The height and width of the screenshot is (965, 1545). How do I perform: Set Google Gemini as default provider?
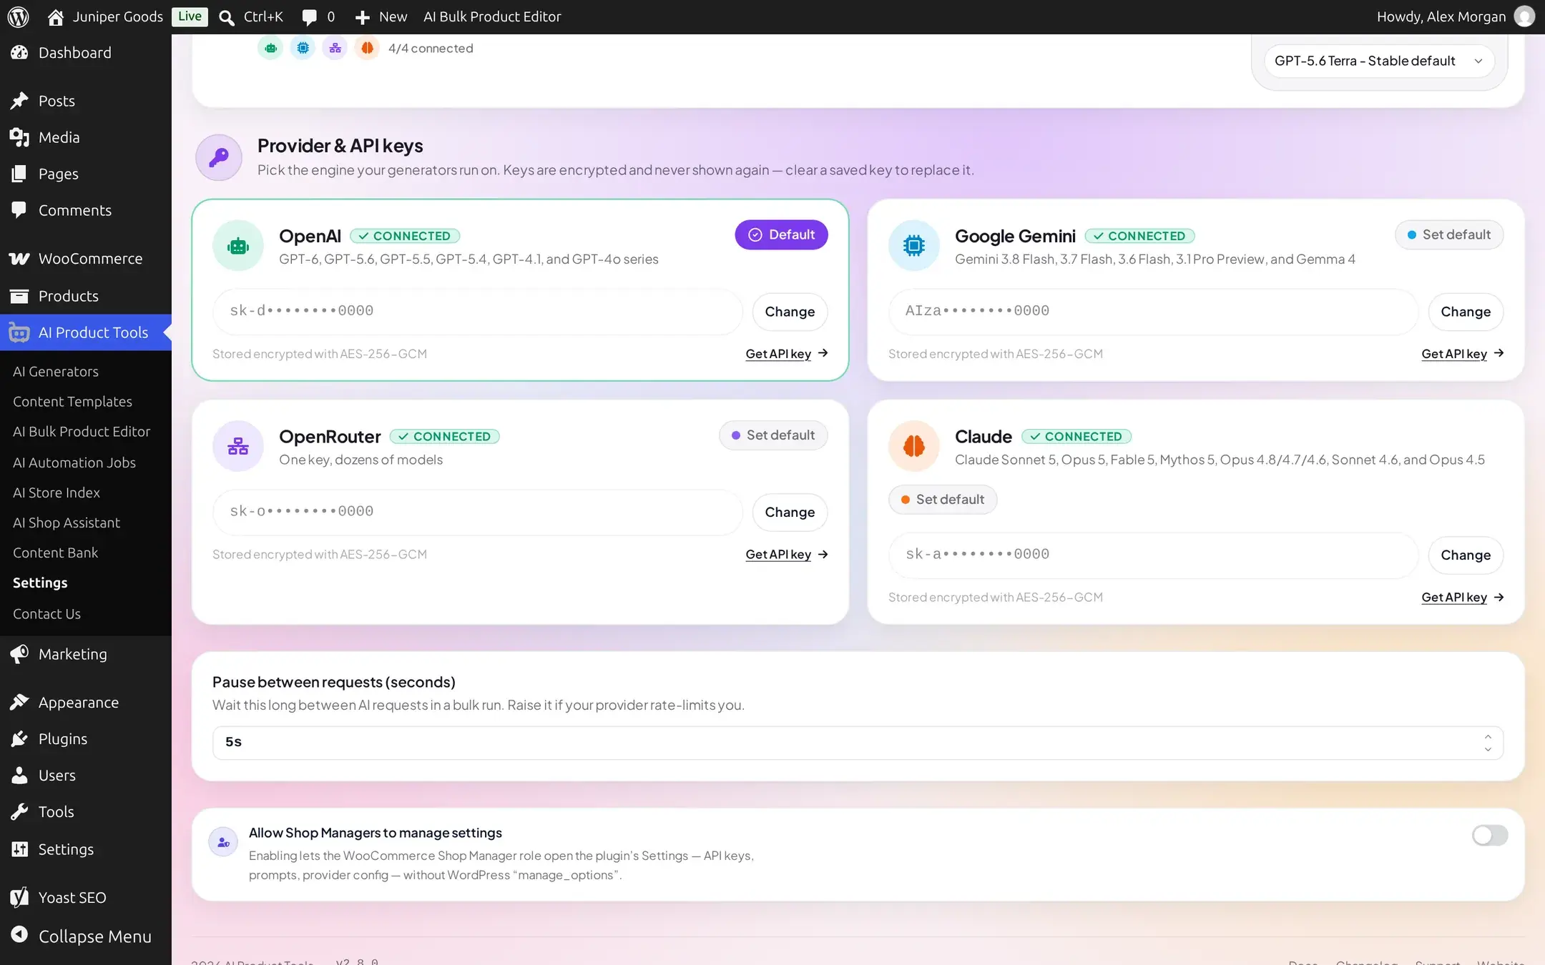(x=1449, y=234)
